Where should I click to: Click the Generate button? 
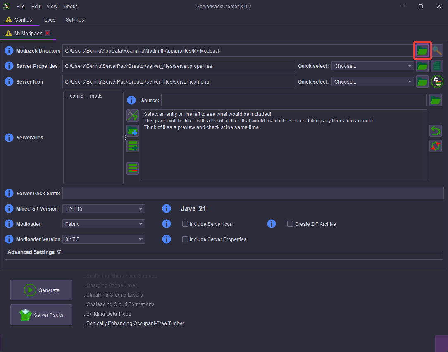pos(41,290)
